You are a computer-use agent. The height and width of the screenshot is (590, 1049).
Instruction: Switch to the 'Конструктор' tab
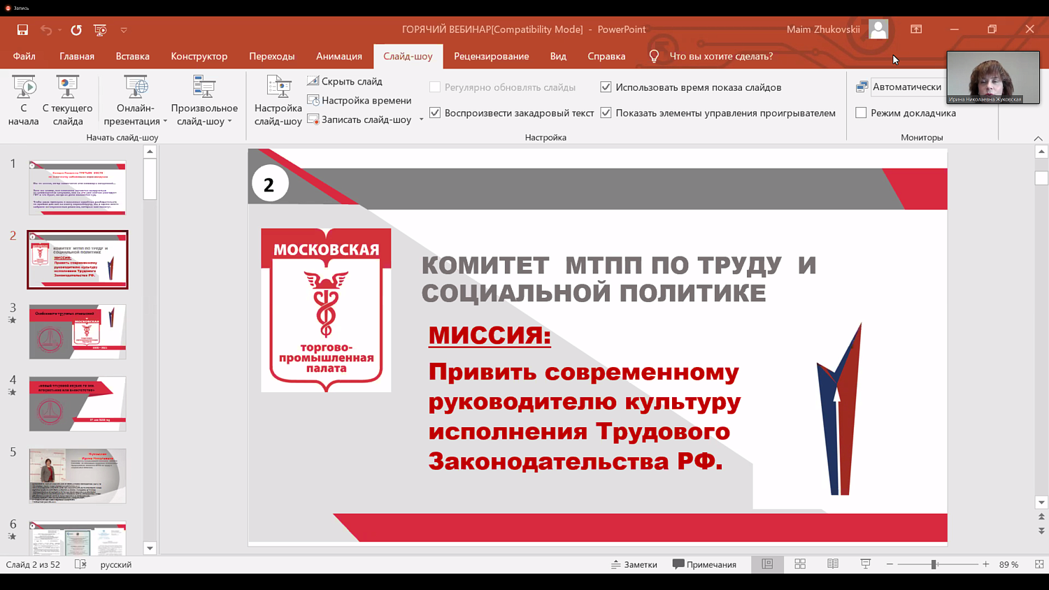[x=199, y=56]
